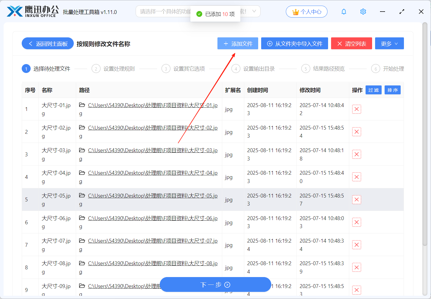Open path link for 大尺寸-01.jpg
431x299 pixels.
[x=153, y=105]
